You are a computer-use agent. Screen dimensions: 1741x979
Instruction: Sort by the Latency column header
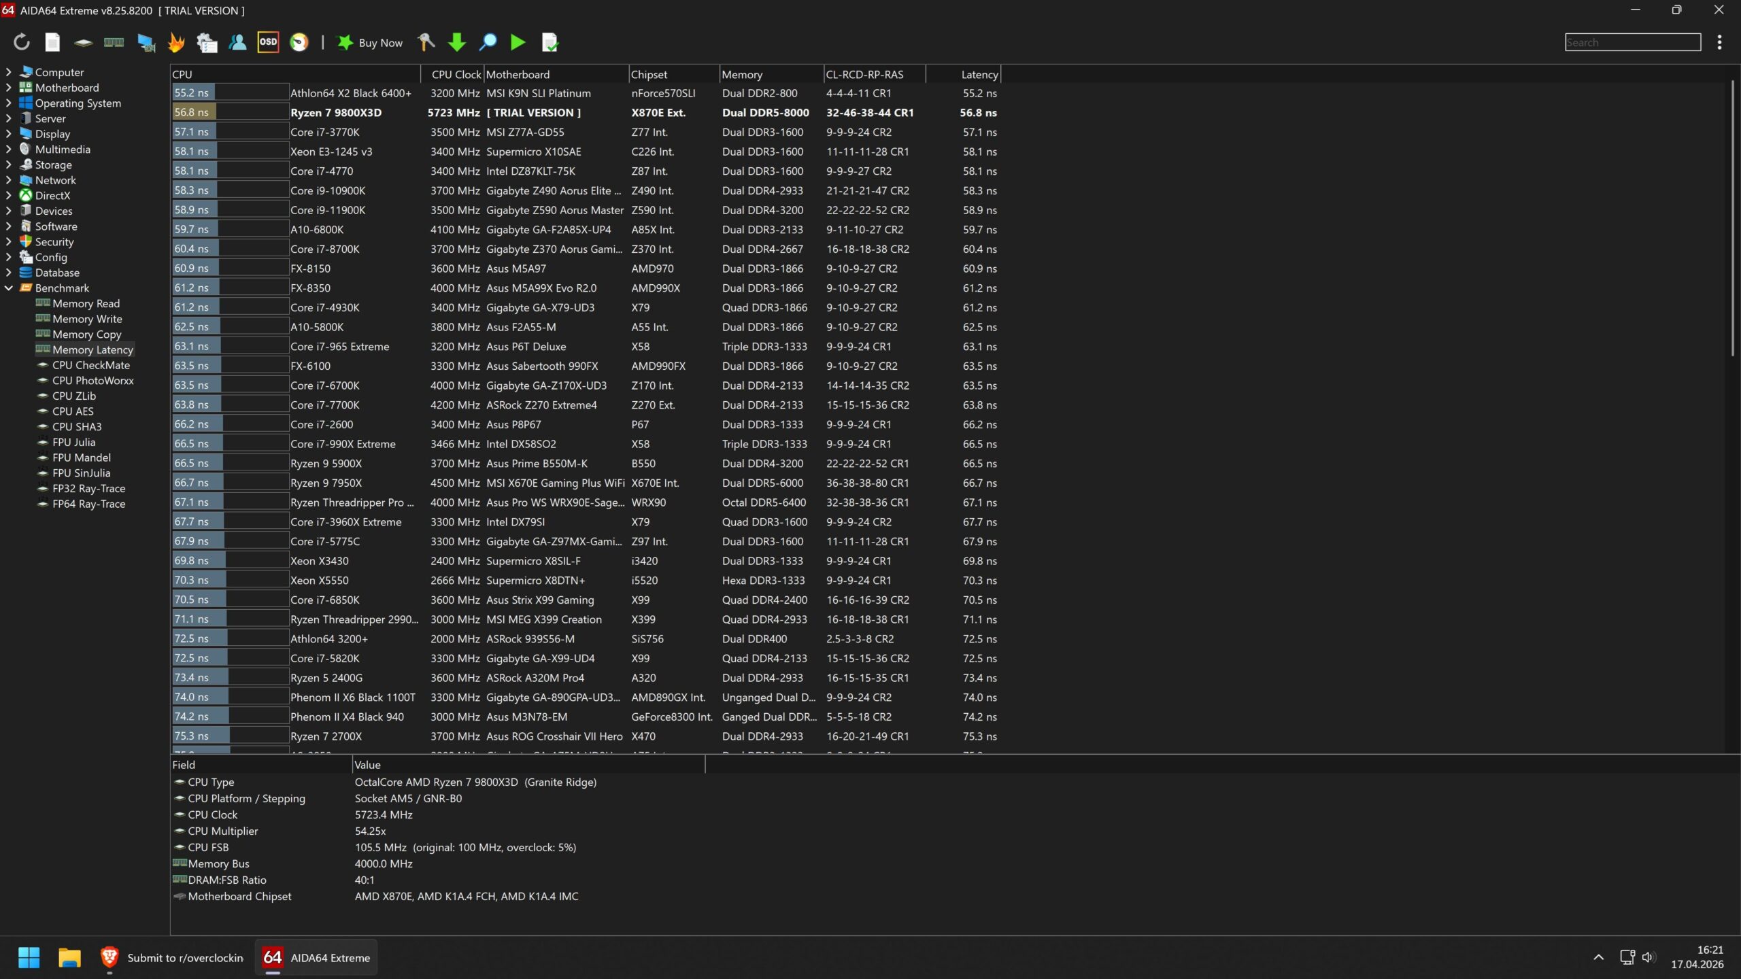pos(978,75)
